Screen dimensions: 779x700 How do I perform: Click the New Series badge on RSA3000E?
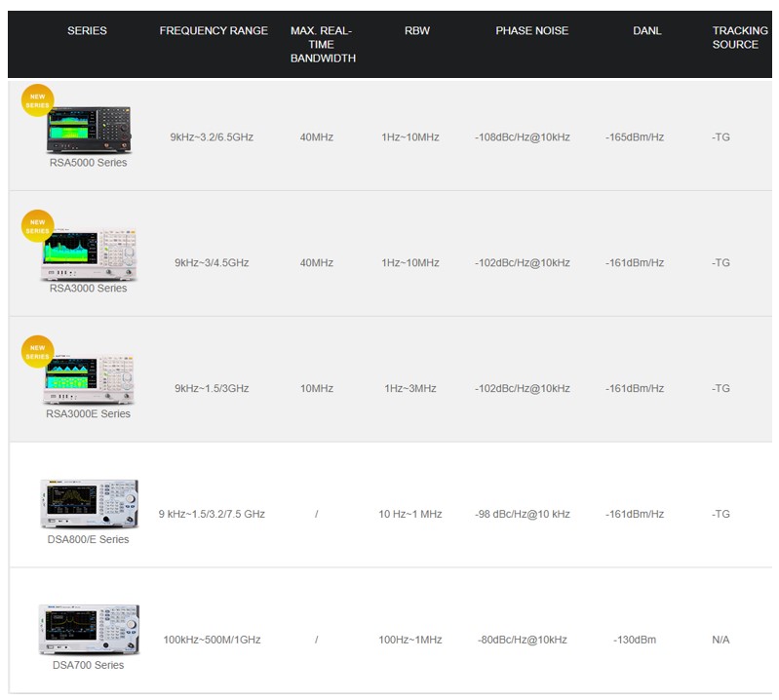coord(37,352)
